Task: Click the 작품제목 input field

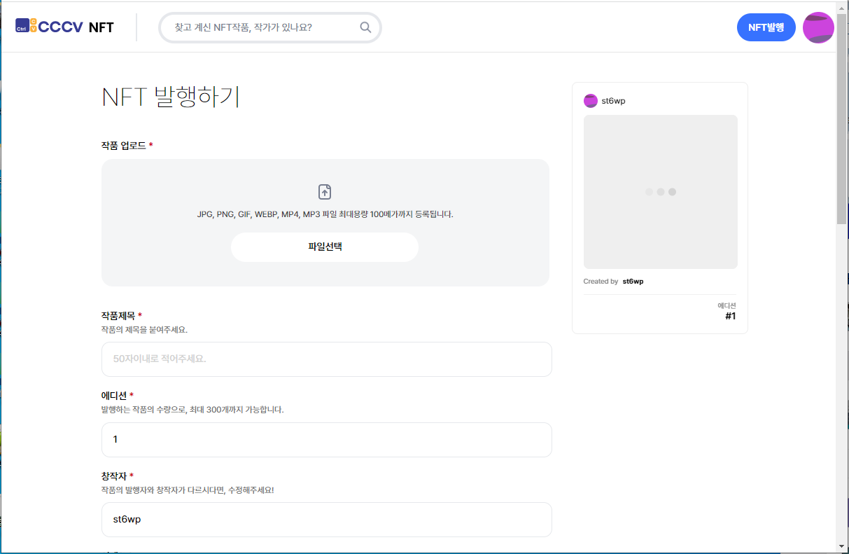Action: point(327,359)
